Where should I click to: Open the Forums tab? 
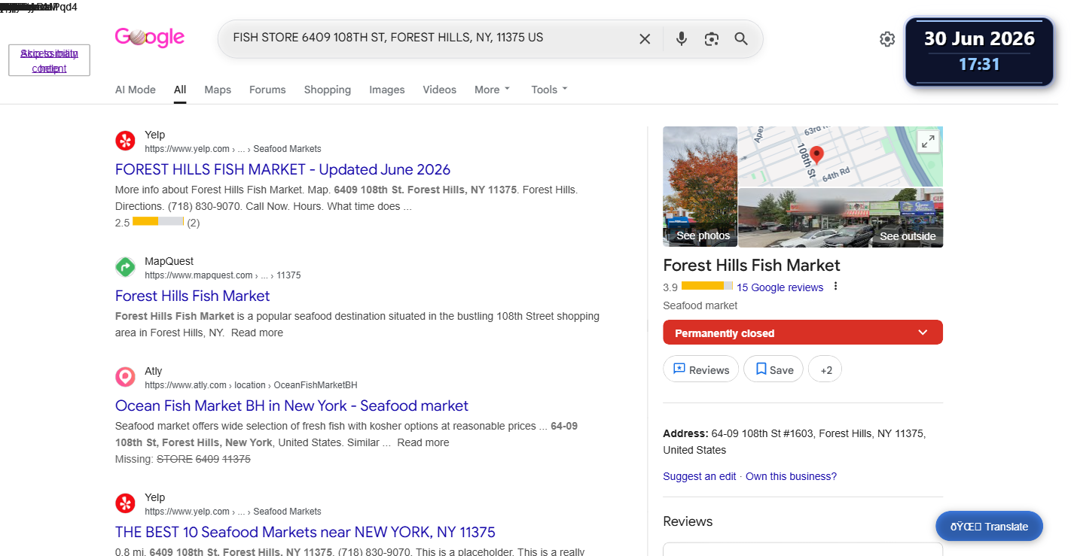coord(267,90)
